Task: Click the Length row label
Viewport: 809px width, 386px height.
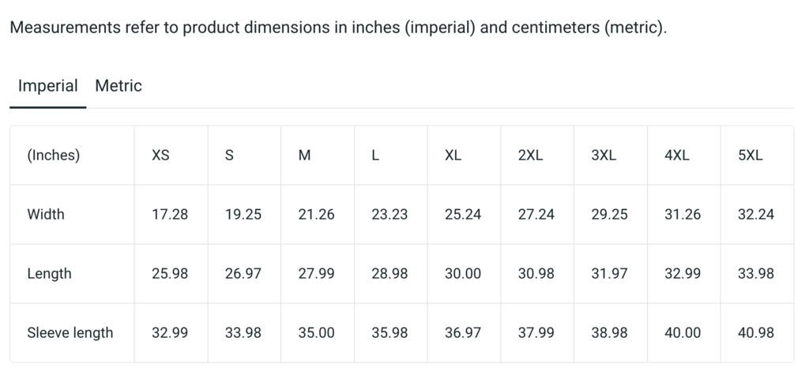Action: tap(49, 274)
